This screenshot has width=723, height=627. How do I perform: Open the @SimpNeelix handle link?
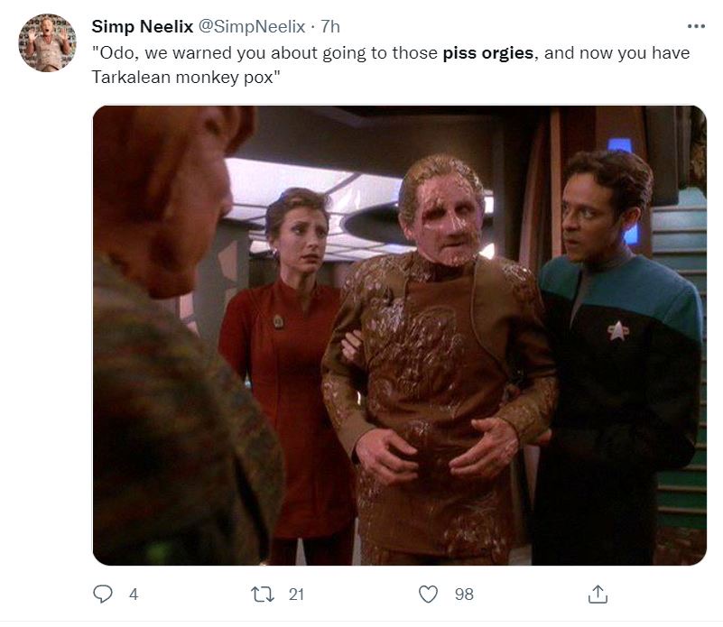tap(252, 26)
